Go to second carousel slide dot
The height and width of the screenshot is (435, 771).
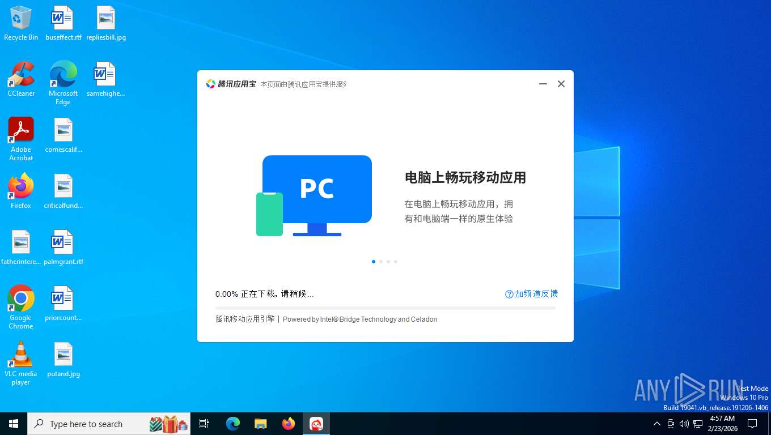point(381,262)
